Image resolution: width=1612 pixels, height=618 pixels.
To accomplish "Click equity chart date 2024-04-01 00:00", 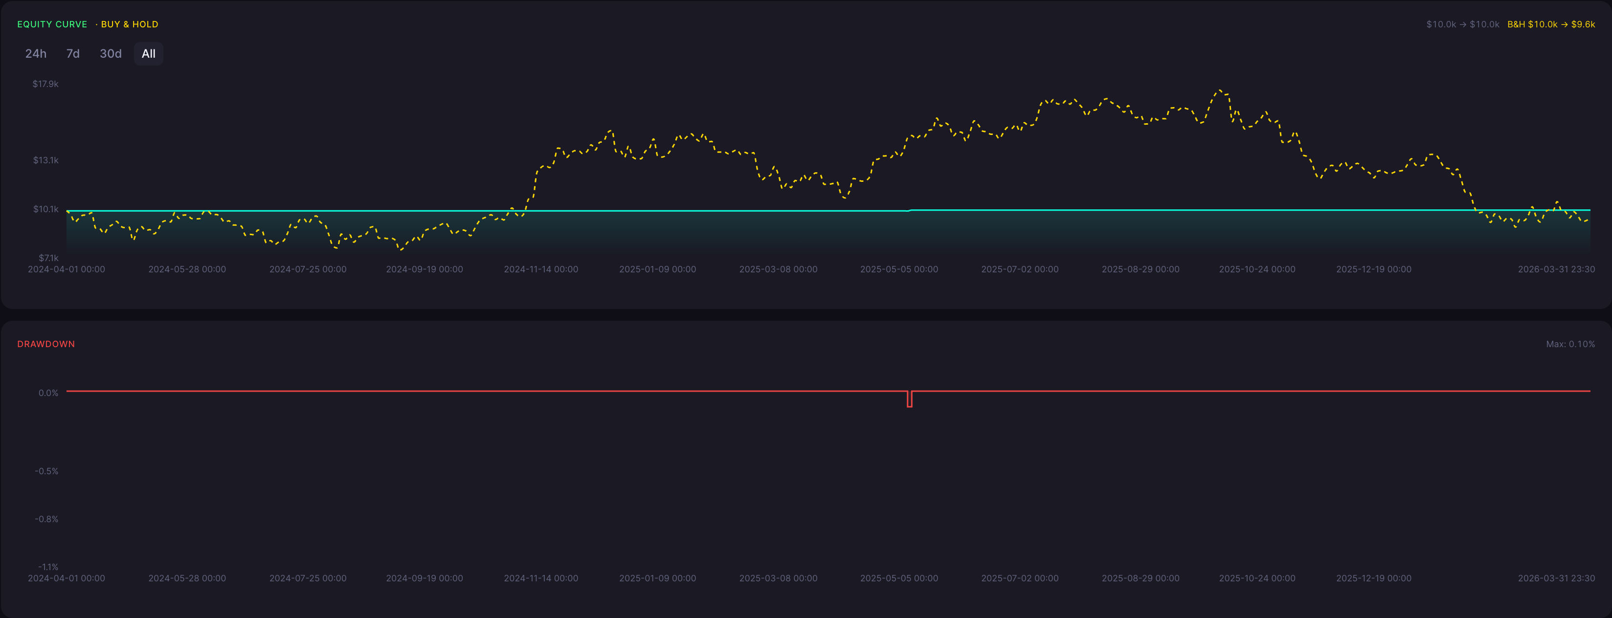I will click(x=67, y=269).
